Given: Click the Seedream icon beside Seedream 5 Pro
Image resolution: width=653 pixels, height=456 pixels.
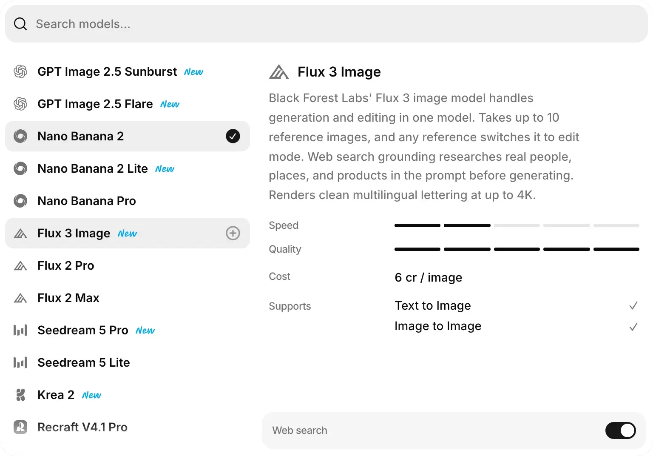Looking at the screenshot, I should (x=20, y=330).
